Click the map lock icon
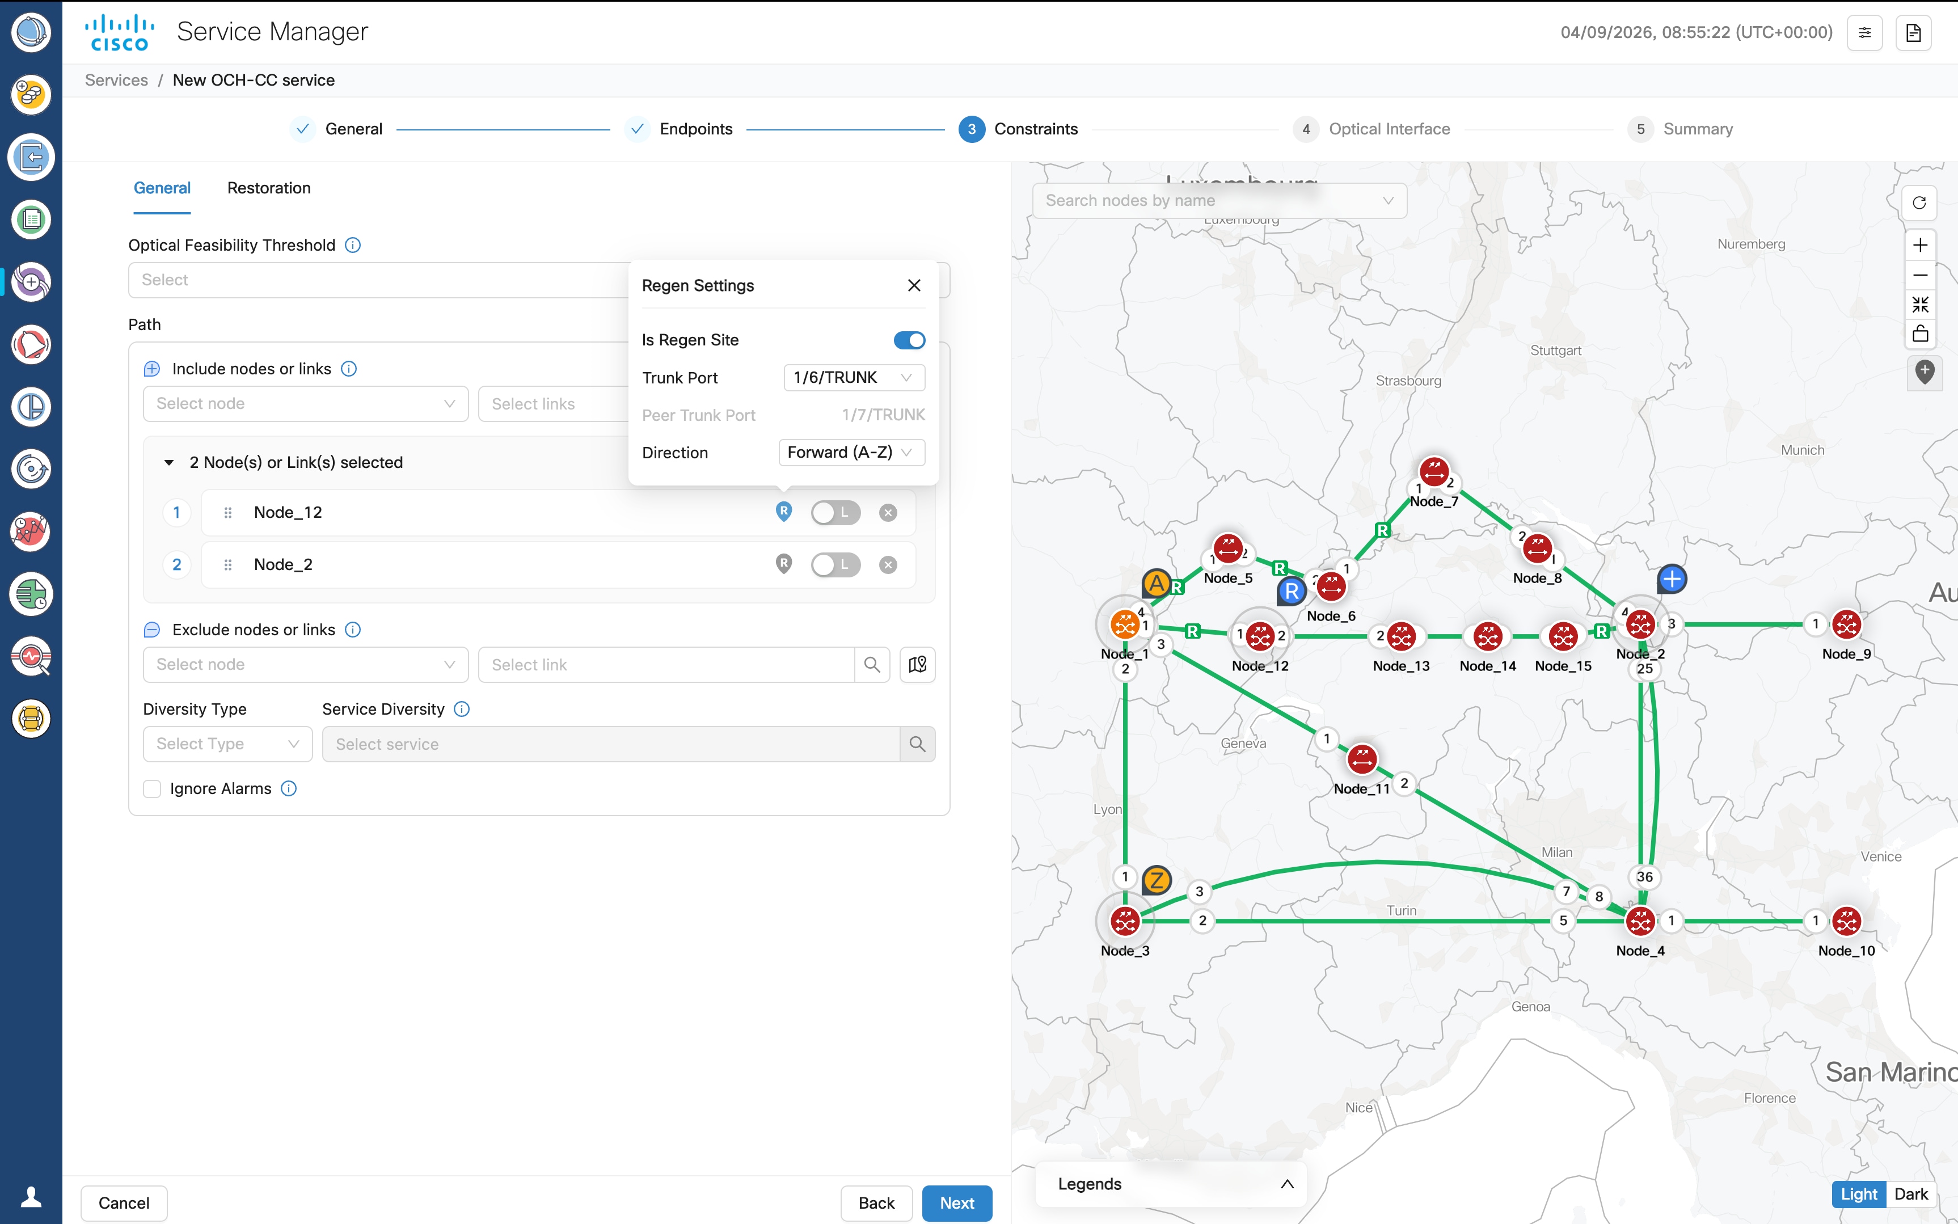This screenshot has height=1224, width=1958. click(1919, 334)
